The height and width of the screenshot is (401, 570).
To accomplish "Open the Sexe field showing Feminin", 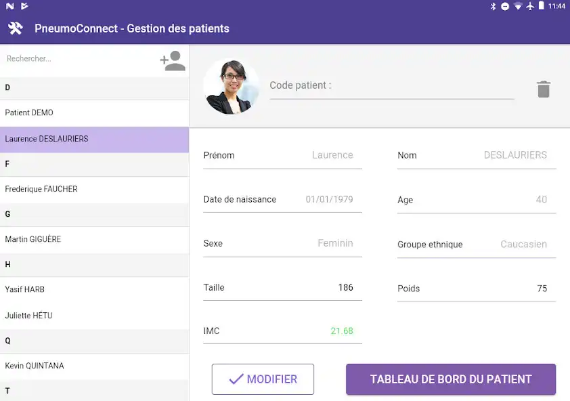I will point(282,244).
